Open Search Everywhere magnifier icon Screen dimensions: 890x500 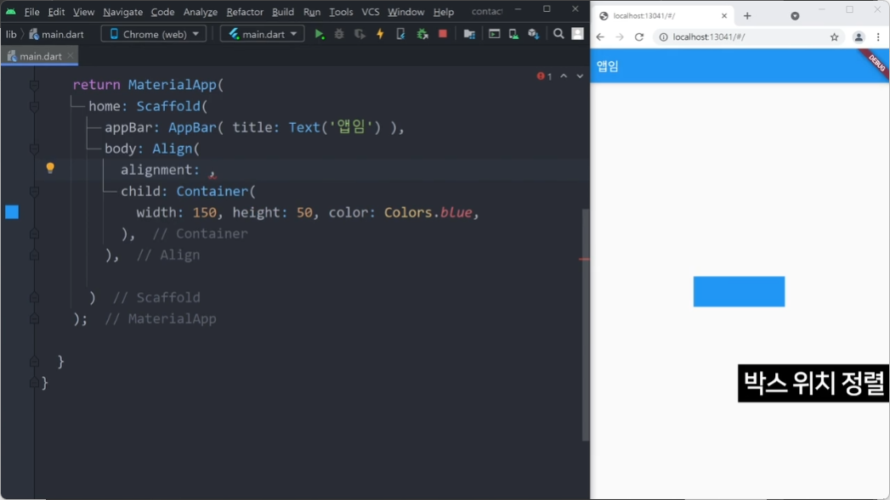(558, 34)
